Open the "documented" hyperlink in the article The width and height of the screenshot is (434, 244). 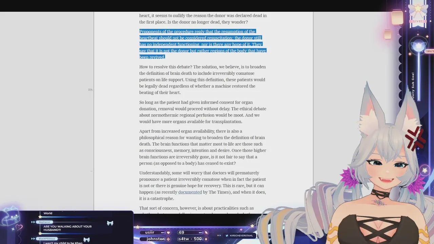[190, 192]
